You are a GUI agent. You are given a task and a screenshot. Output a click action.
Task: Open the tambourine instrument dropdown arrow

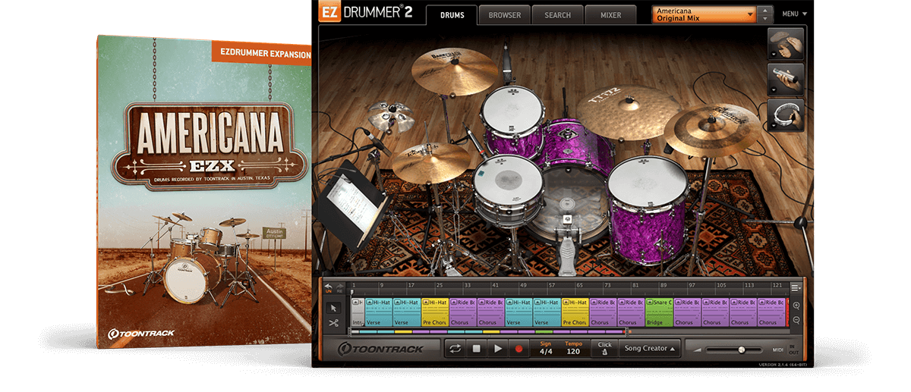(x=774, y=127)
